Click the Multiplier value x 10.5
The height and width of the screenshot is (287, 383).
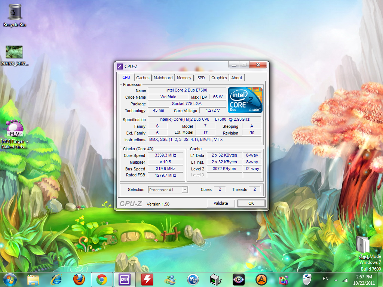165,162
